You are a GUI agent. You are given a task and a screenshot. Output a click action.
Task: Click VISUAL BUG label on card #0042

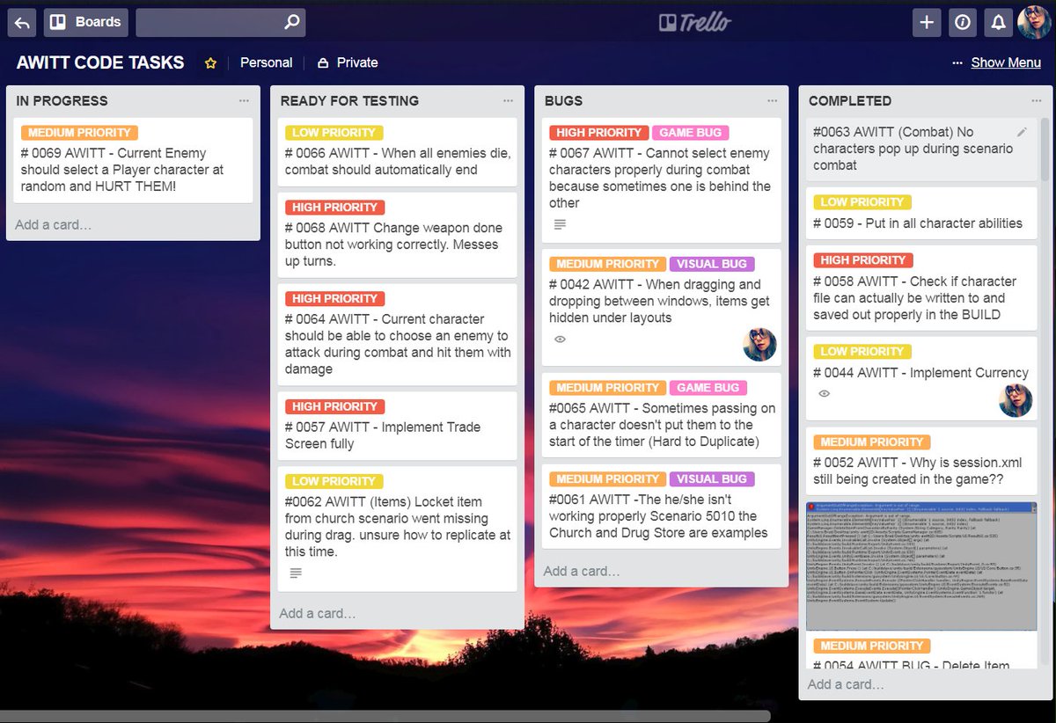pos(711,264)
